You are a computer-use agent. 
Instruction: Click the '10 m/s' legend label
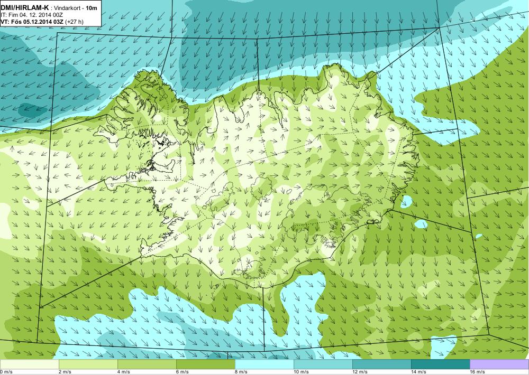click(x=302, y=372)
